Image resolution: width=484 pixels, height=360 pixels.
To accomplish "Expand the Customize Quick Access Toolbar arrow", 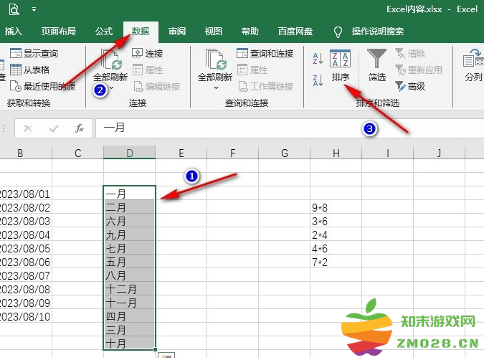I will click(34, 10).
